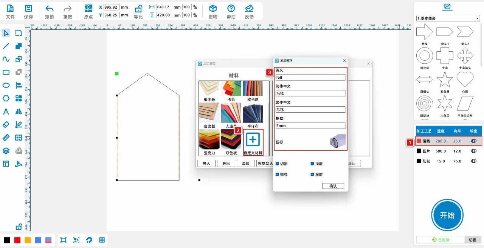Open the 造物 cube icon

[213, 9]
